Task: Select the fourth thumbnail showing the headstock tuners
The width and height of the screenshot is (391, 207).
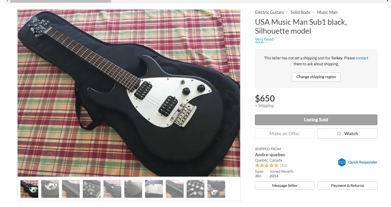Action: [x=92, y=189]
